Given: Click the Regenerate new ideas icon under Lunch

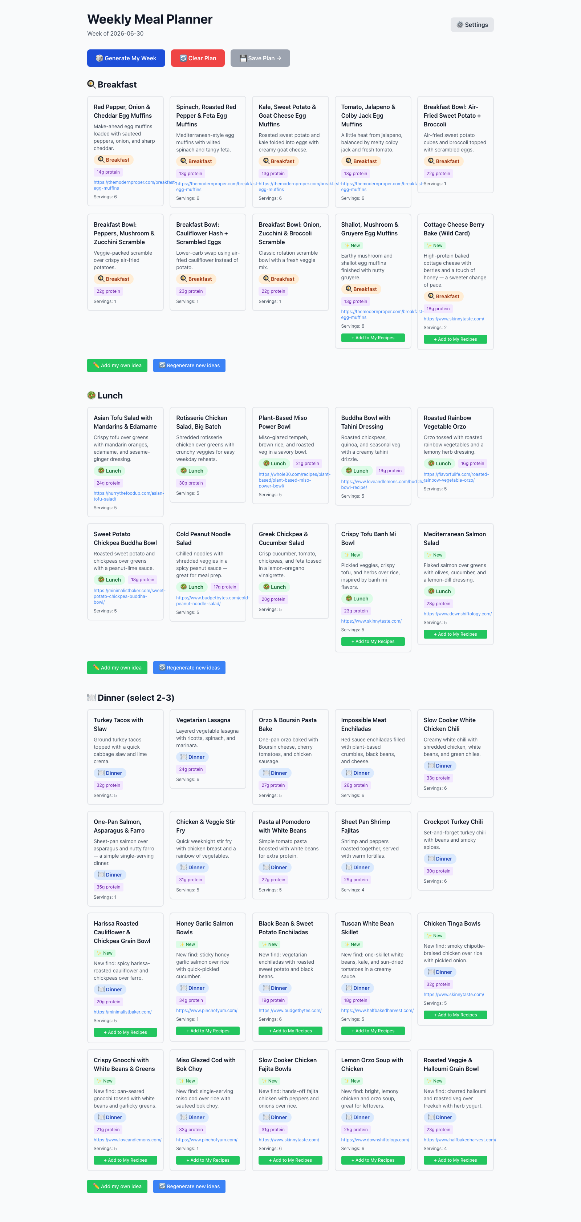Looking at the screenshot, I should [162, 667].
